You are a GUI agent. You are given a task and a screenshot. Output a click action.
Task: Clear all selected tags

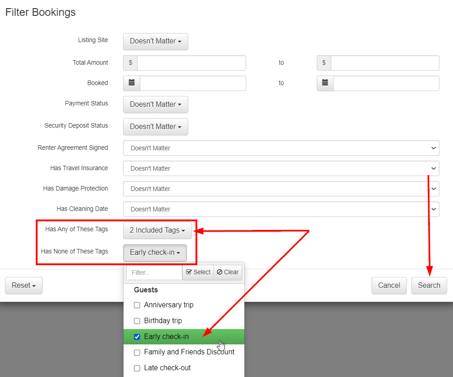[x=228, y=272]
